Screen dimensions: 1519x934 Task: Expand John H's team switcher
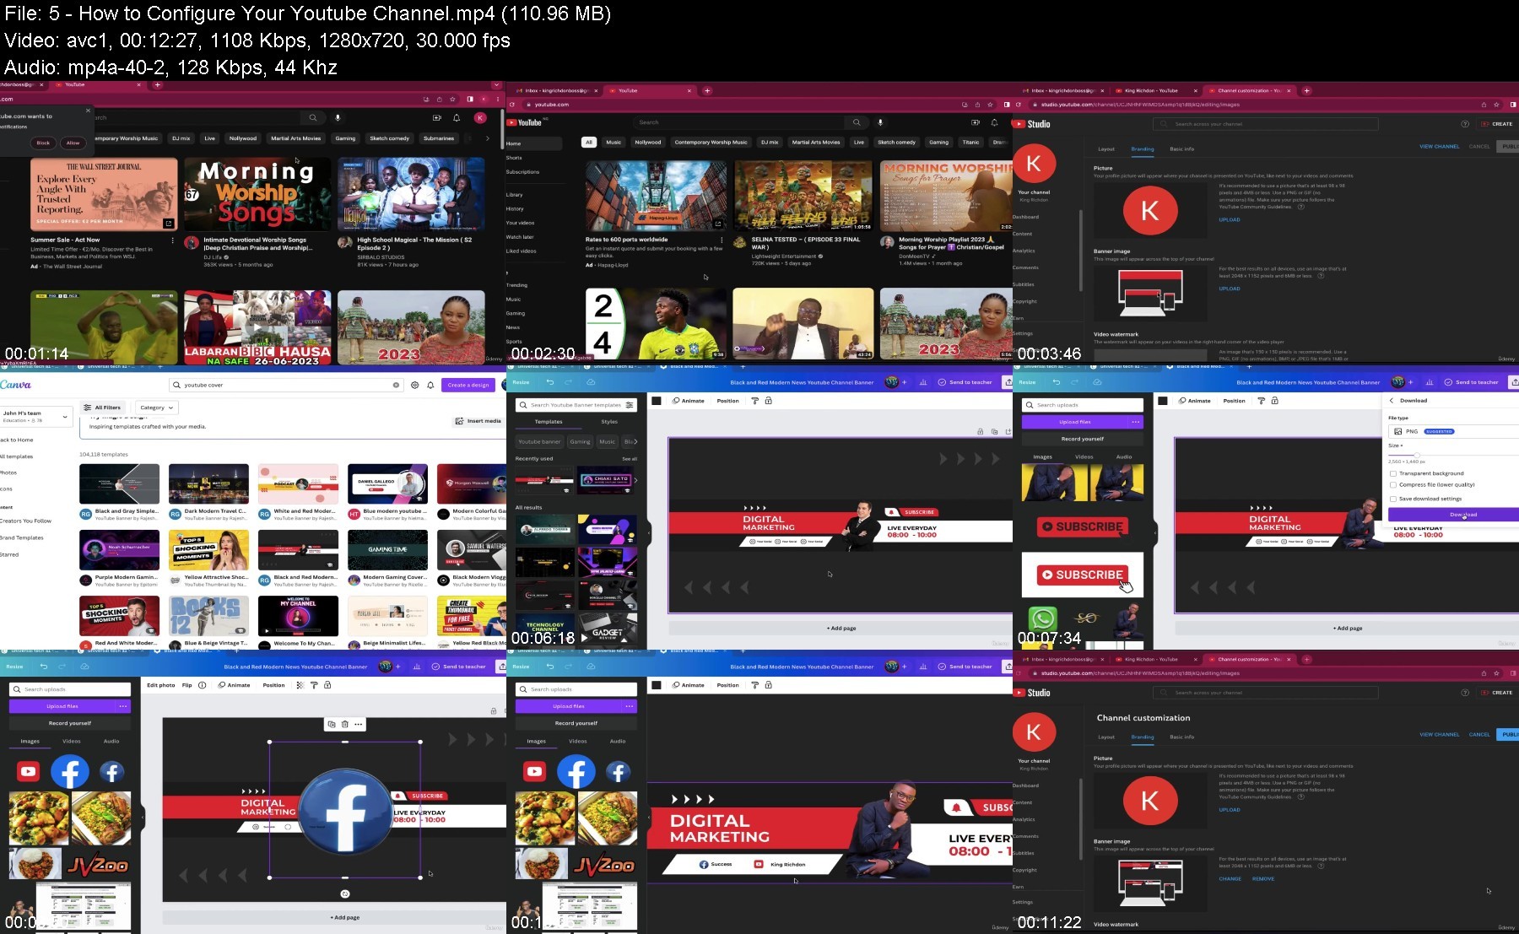pyautogui.click(x=36, y=417)
